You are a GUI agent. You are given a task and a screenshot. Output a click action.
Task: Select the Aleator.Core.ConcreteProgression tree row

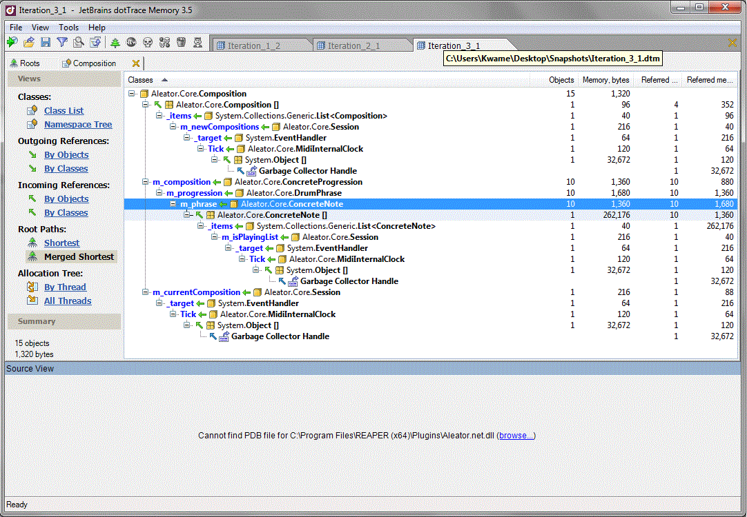tap(431, 182)
